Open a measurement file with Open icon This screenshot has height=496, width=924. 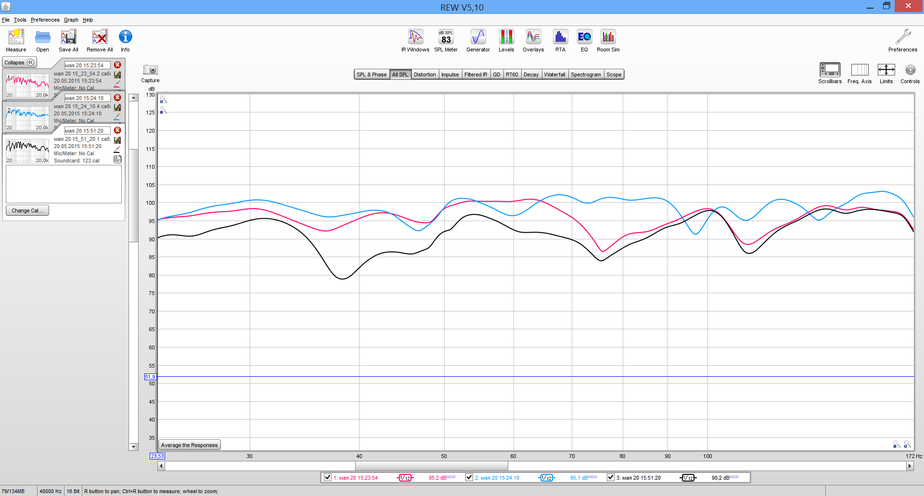[42, 37]
